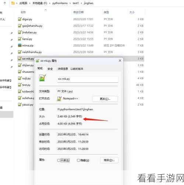The width and height of the screenshot is (184, 185).
Task: Click the xuliehua file icon
Action: (20, 98)
